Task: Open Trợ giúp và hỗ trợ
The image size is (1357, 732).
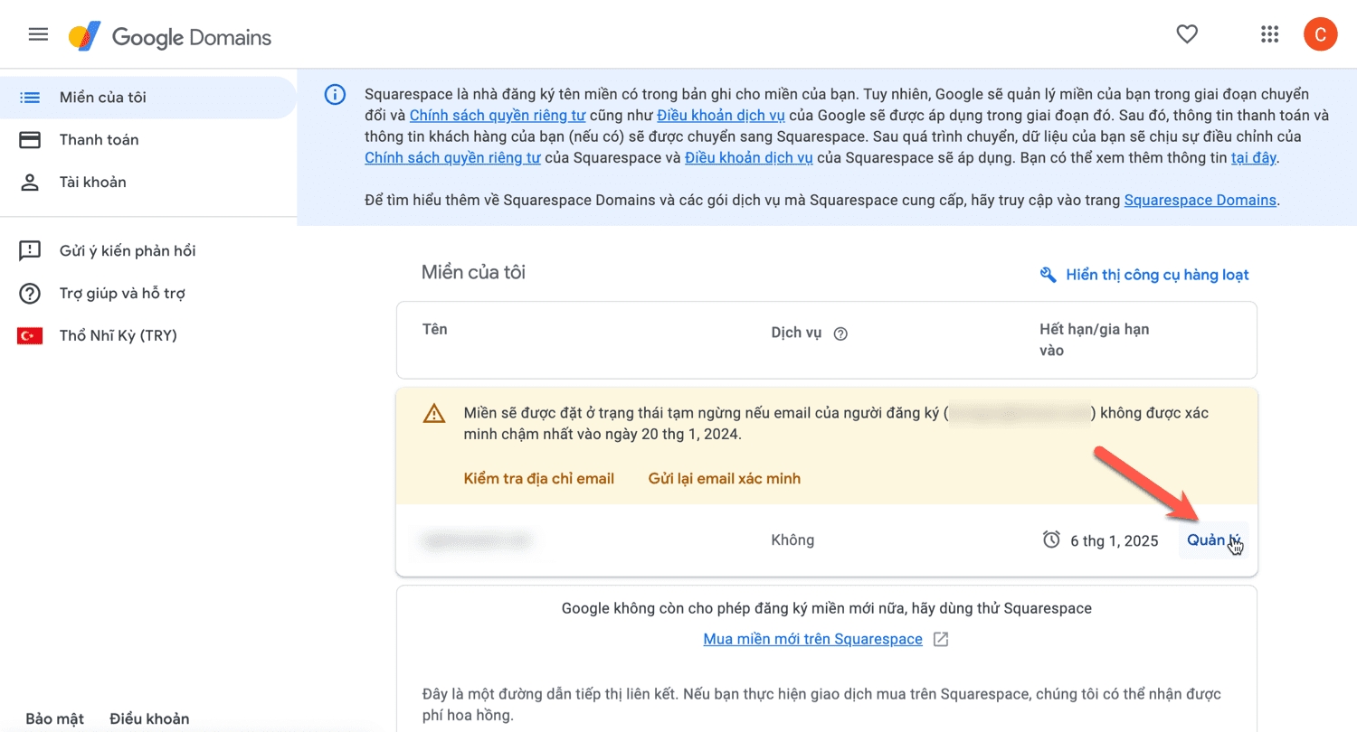Action: click(x=122, y=294)
